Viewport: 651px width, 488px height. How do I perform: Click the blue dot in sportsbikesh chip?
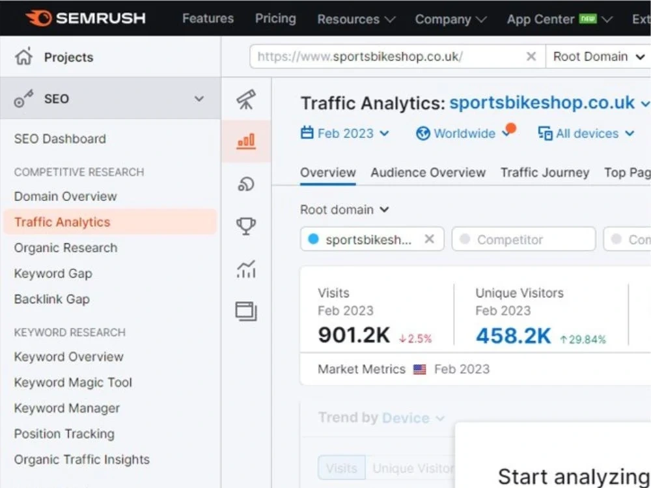pos(314,239)
